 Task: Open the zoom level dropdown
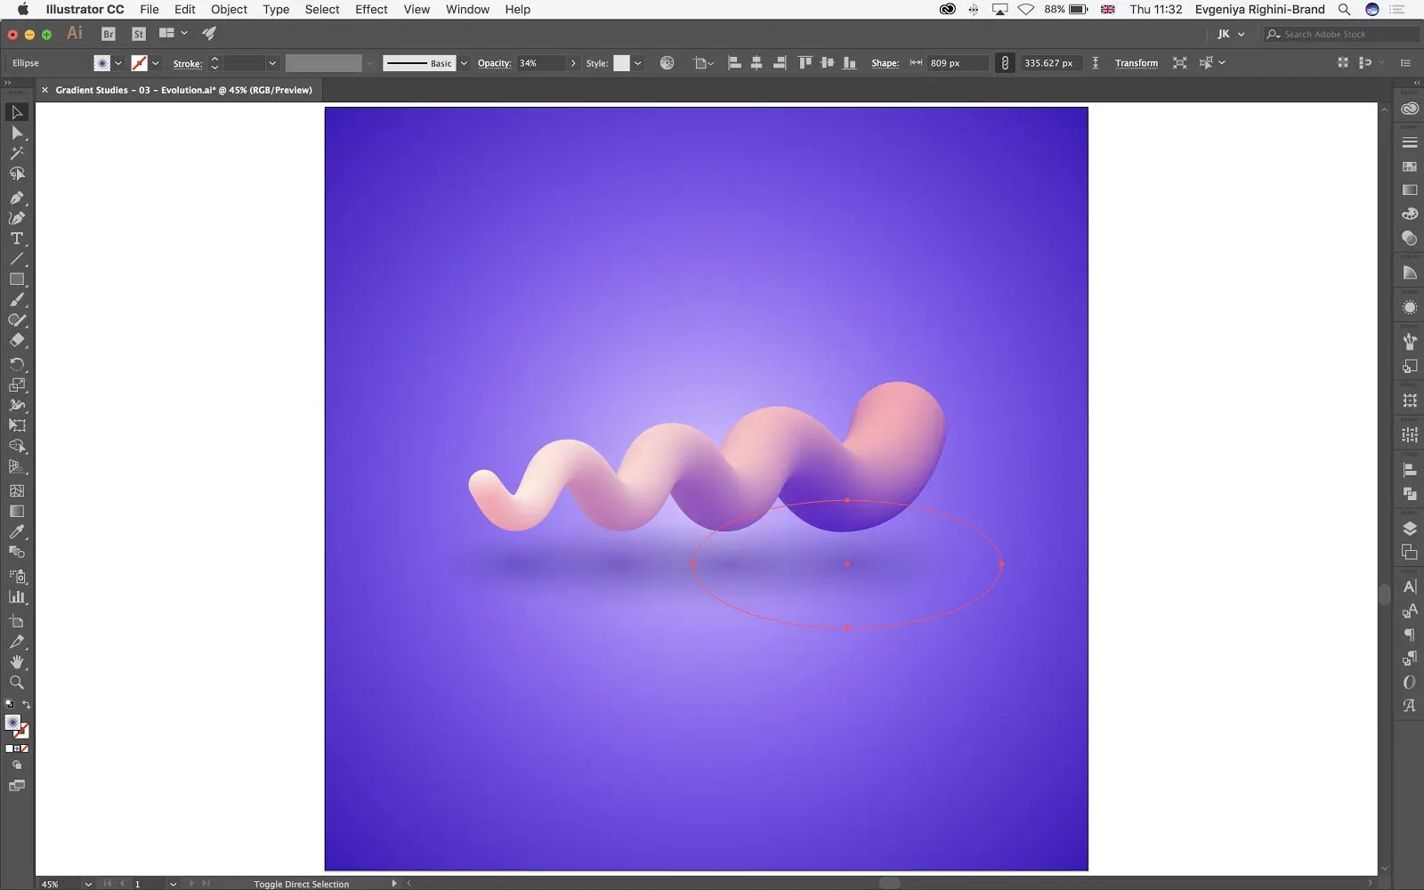pyautogui.click(x=88, y=884)
